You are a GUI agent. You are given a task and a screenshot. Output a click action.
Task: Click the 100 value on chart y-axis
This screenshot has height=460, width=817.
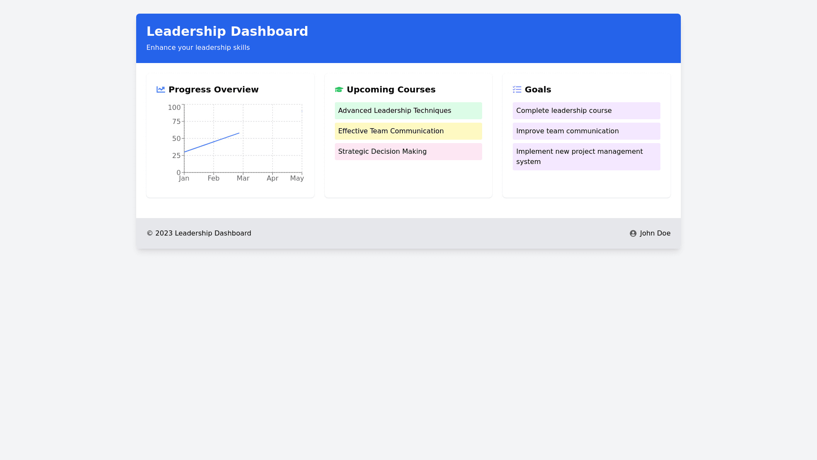[x=174, y=108]
